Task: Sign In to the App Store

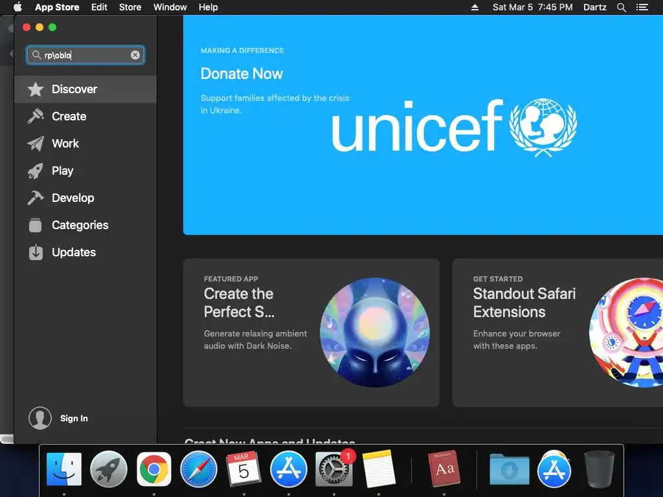Action: 74,419
